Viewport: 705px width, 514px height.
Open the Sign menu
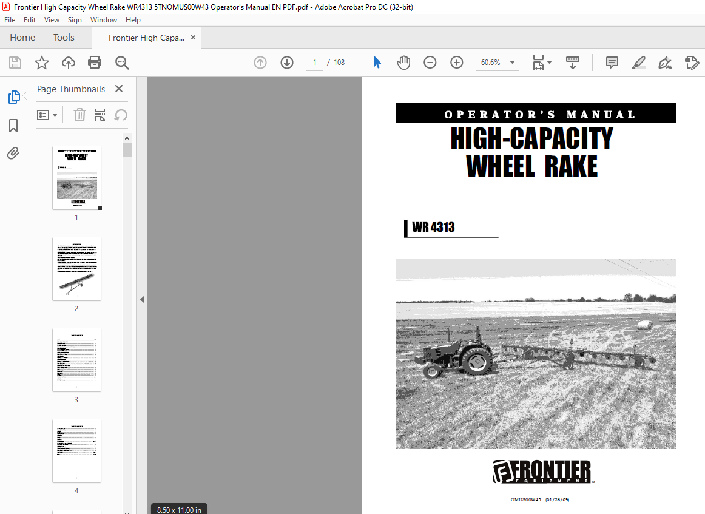pos(75,20)
